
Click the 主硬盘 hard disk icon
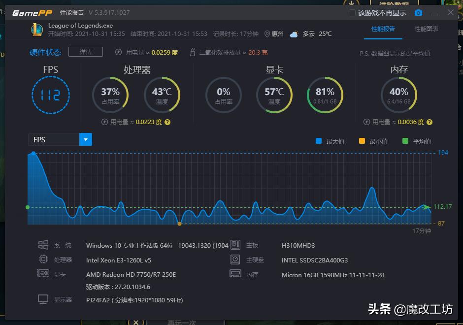tap(235, 260)
